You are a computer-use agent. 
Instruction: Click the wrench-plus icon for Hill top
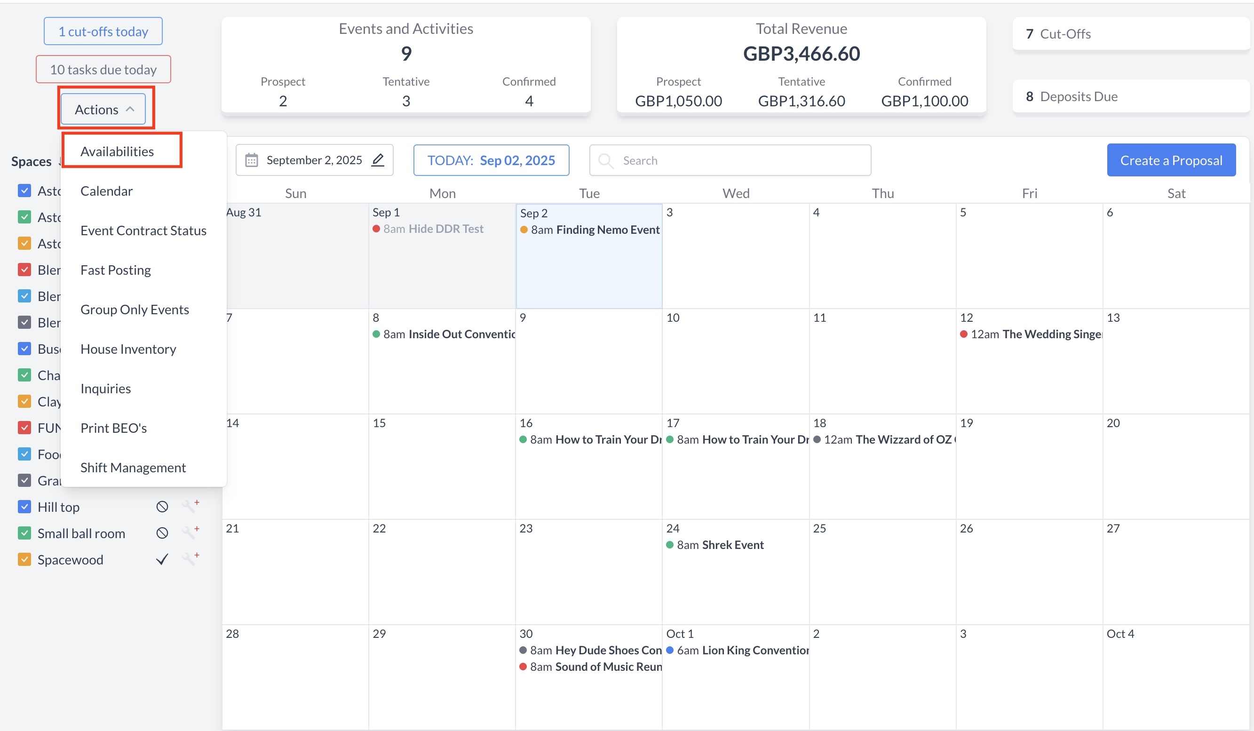[x=190, y=506]
